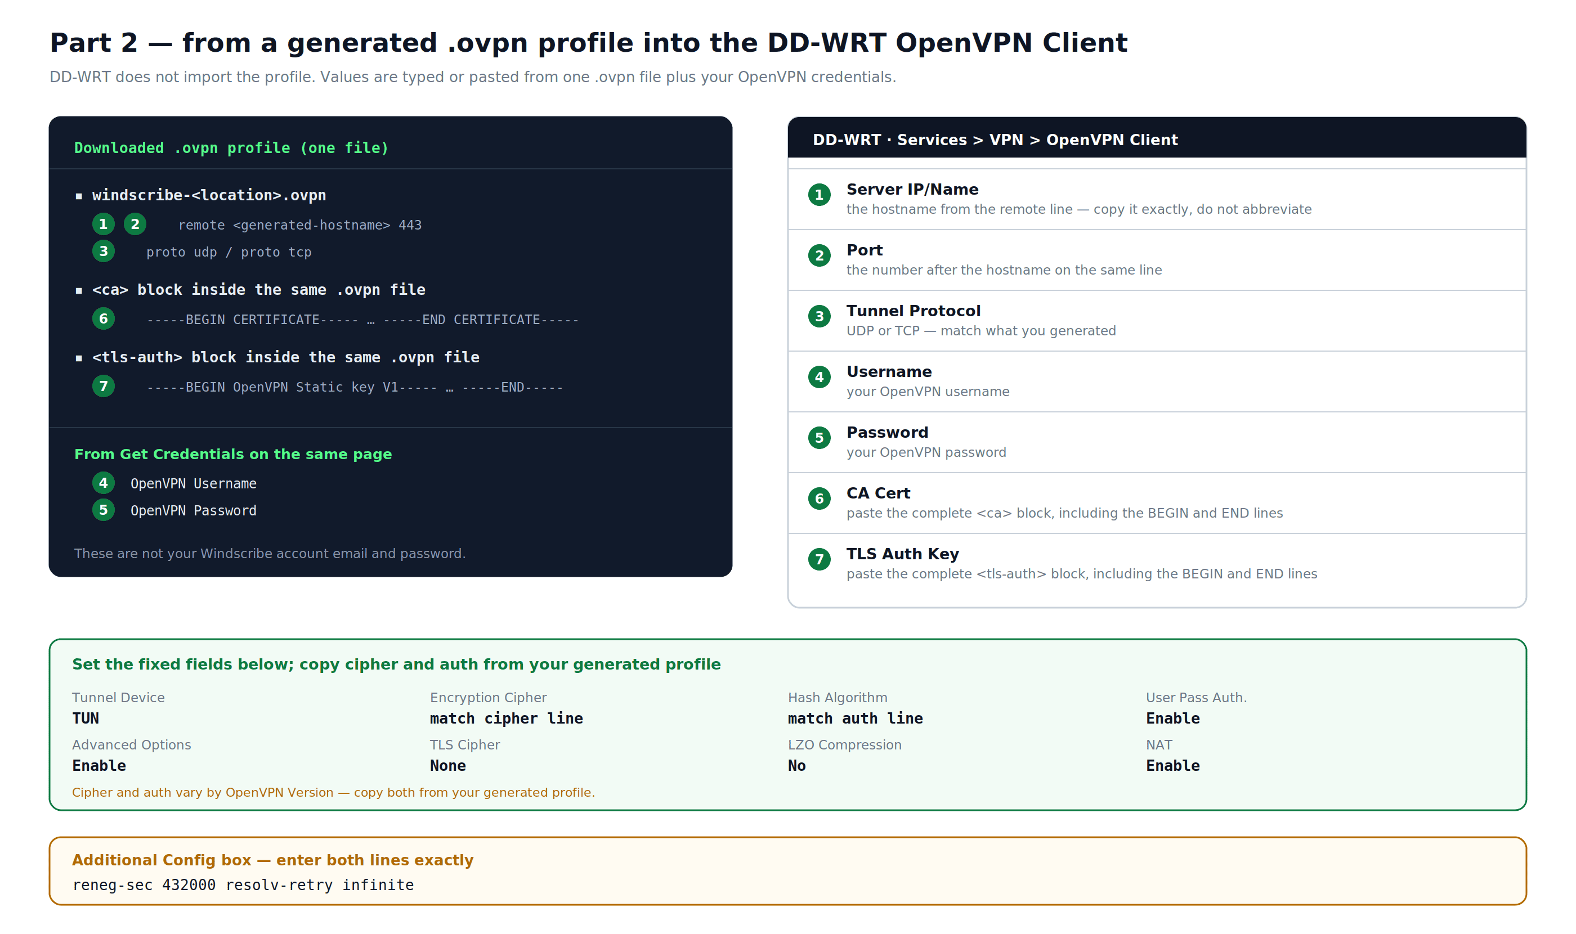Click the 6 badge next to BEGIN CERTIFICATE line

coord(104,318)
